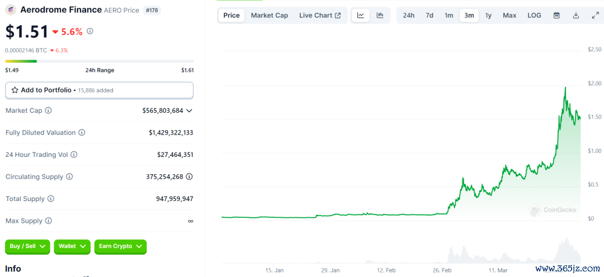Set chart range to 1m
The image size is (604, 277).
(449, 16)
